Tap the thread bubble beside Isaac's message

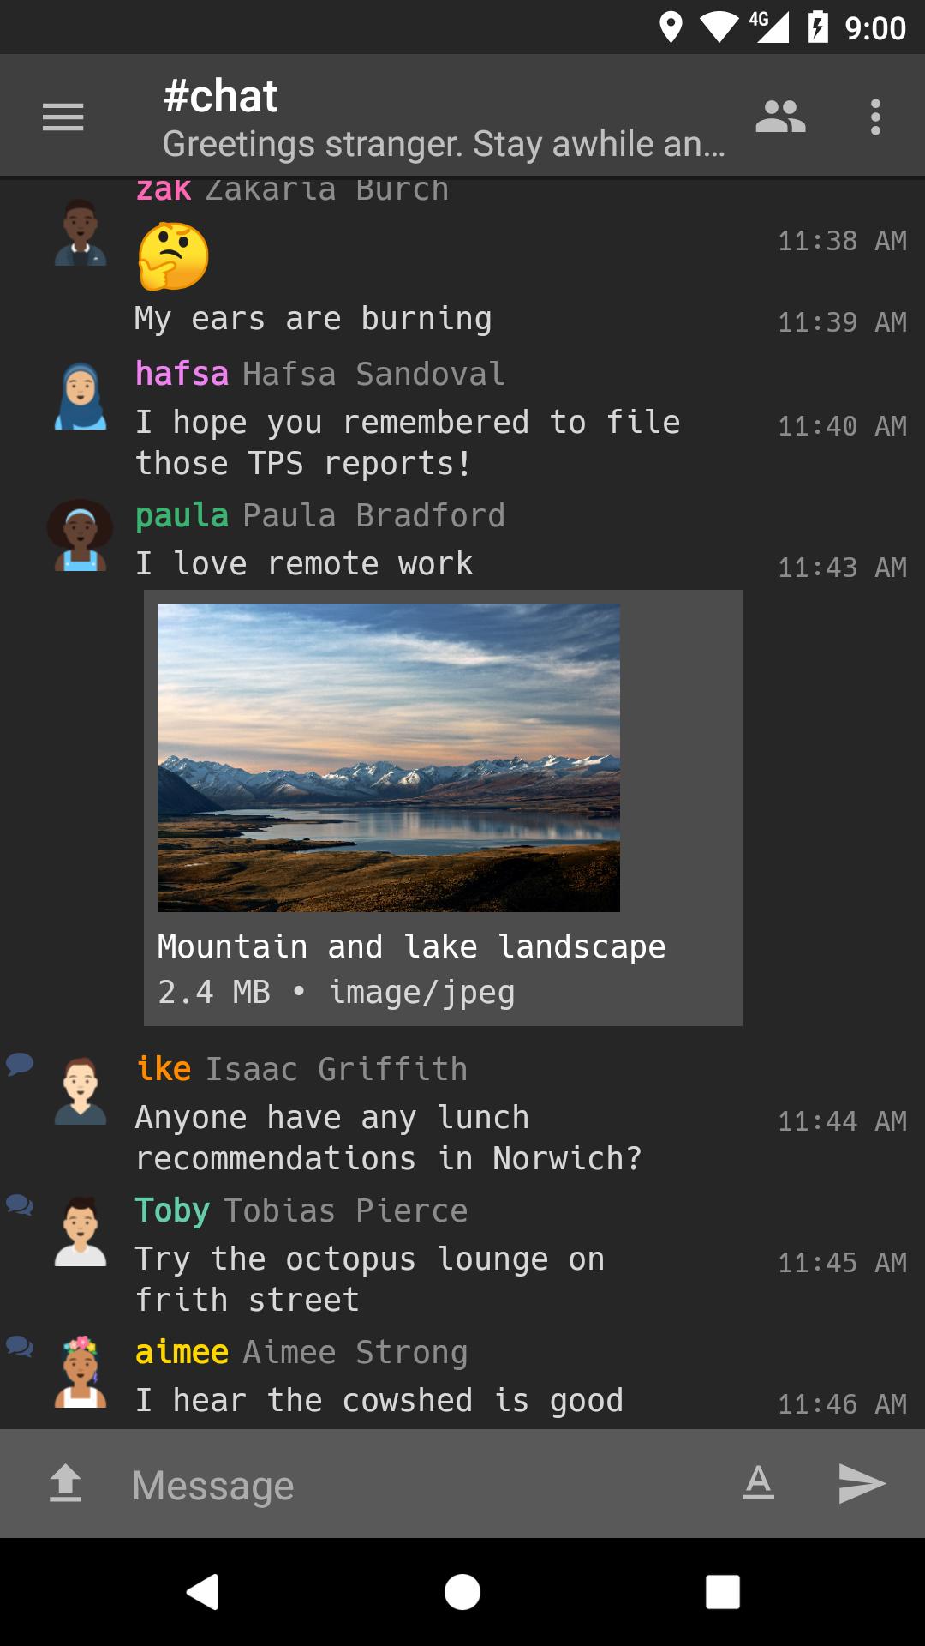[20, 1065]
